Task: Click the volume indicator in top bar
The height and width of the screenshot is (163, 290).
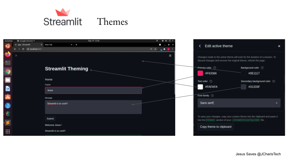Action: pyautogui.click(x=166, y=41)
